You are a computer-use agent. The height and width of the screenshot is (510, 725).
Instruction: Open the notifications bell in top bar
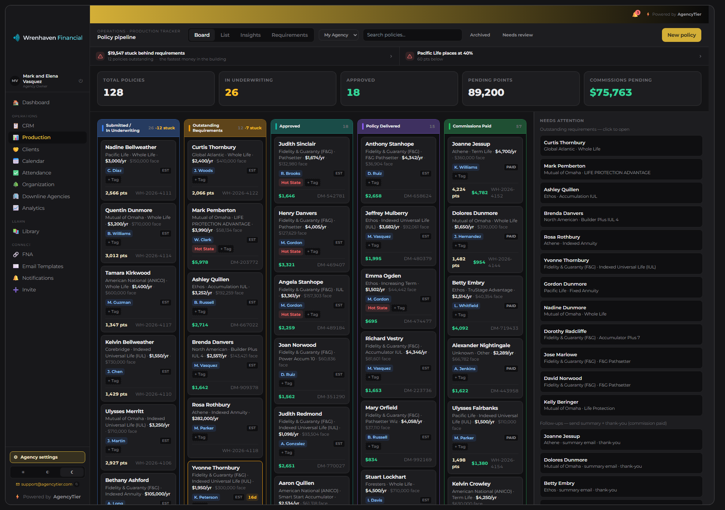pyautogui.click(x=635, y=14)
